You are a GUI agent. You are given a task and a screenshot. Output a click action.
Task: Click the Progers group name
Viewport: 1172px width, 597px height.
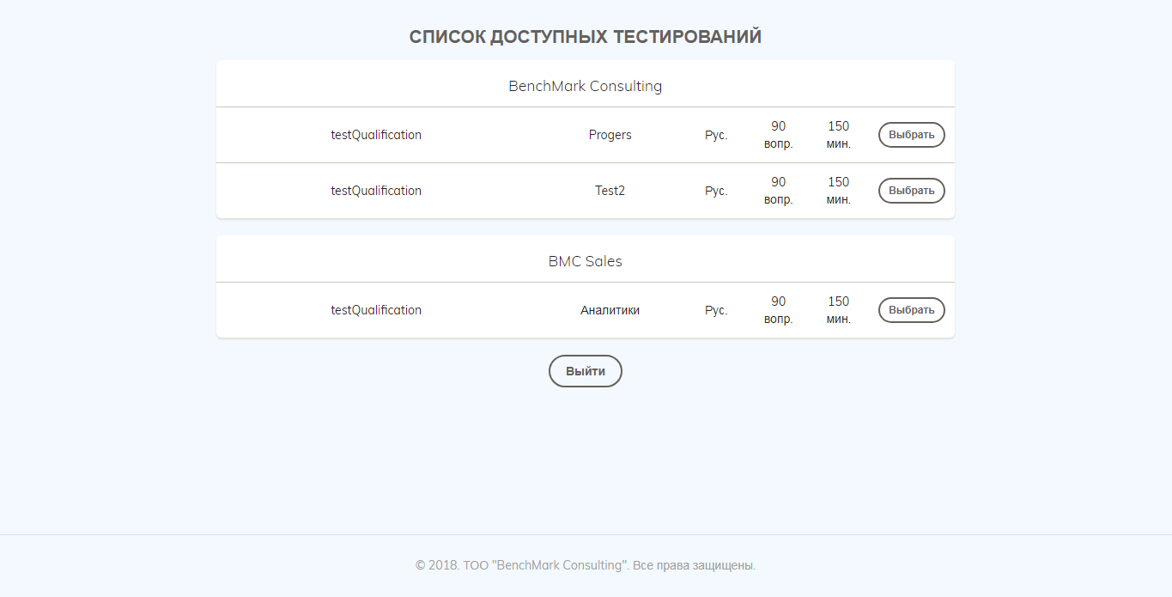click(x=610, y=135)
